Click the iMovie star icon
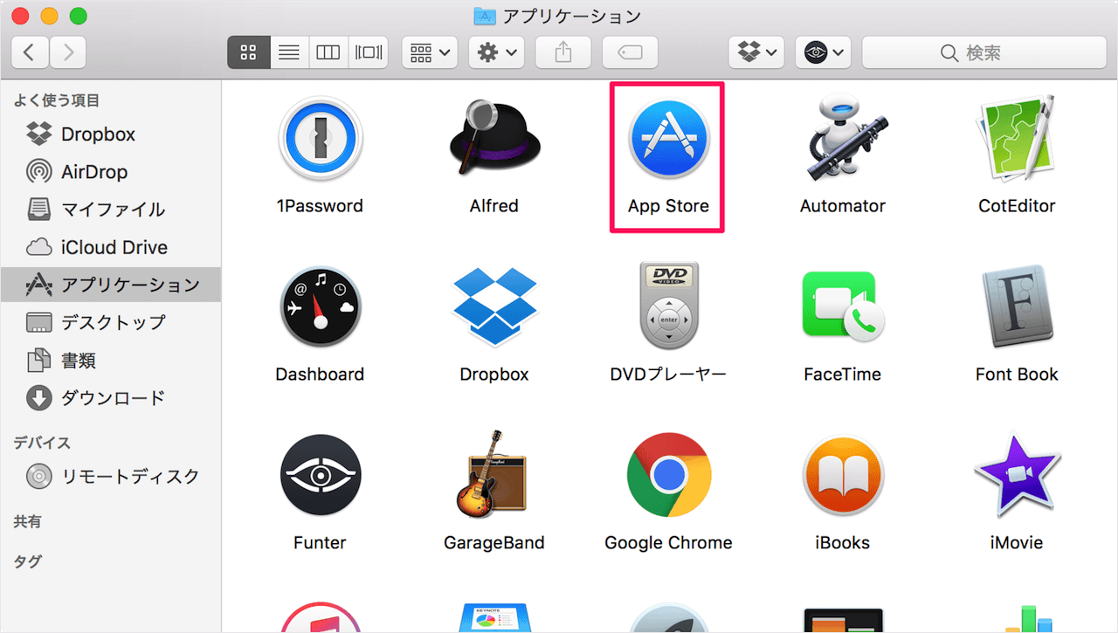1118x633 pixels. (x=1018, y=474)
